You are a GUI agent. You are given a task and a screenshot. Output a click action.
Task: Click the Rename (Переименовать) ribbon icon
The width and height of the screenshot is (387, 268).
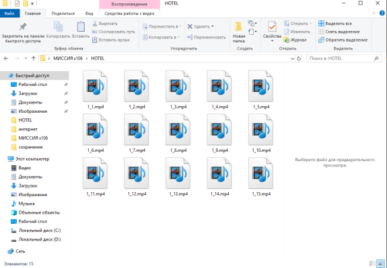click(190, 37)
